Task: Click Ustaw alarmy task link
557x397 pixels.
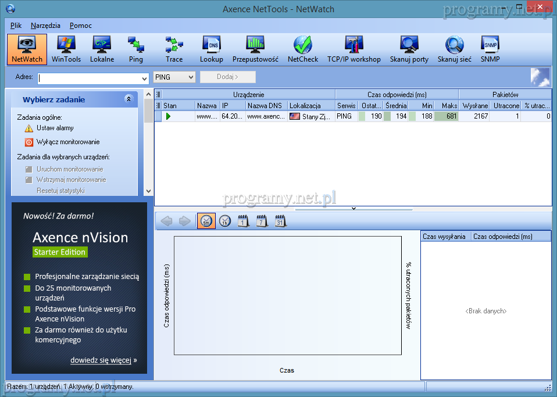Action: click(55, 128)
